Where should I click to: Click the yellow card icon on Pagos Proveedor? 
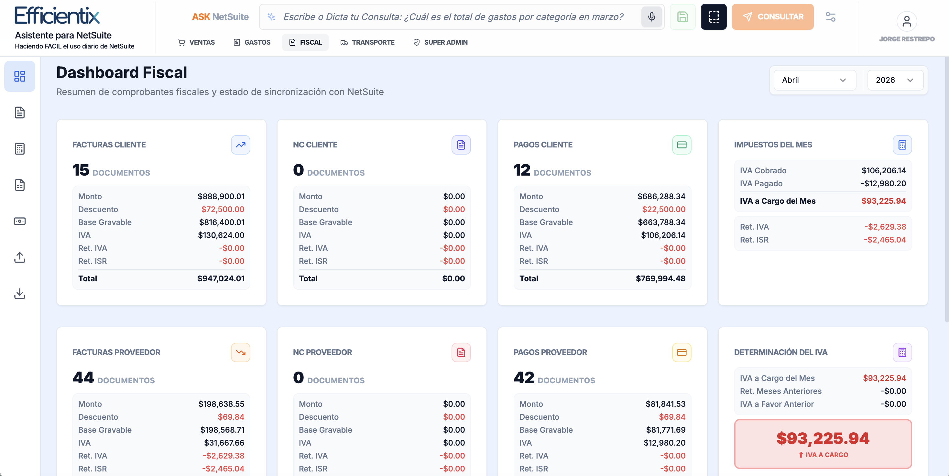click(x=682, y=352)
